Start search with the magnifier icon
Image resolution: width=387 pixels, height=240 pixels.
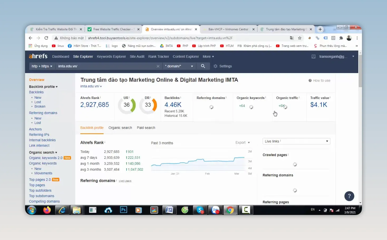pos(203,66)
